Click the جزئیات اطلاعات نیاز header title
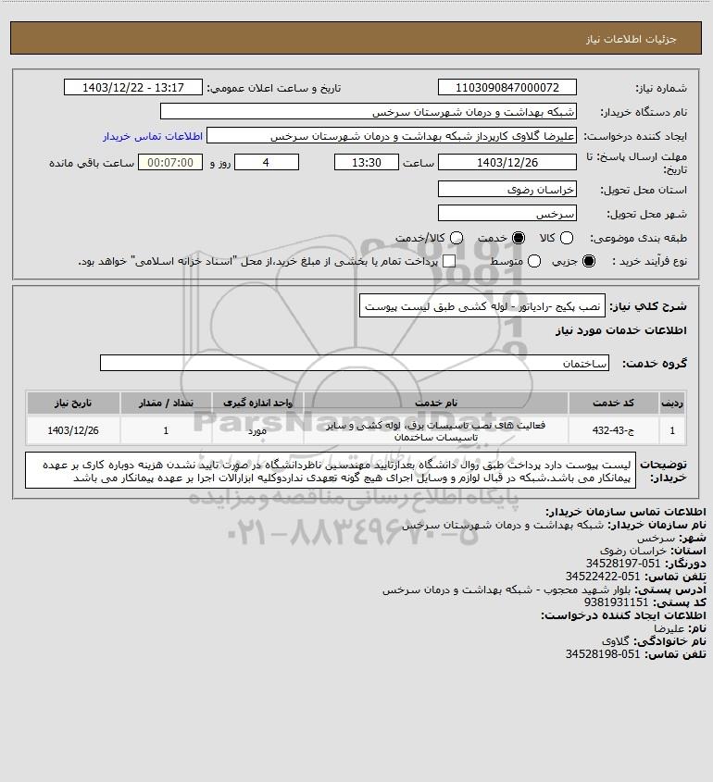The width and height of the screenshot is (713, 782). 632,39
